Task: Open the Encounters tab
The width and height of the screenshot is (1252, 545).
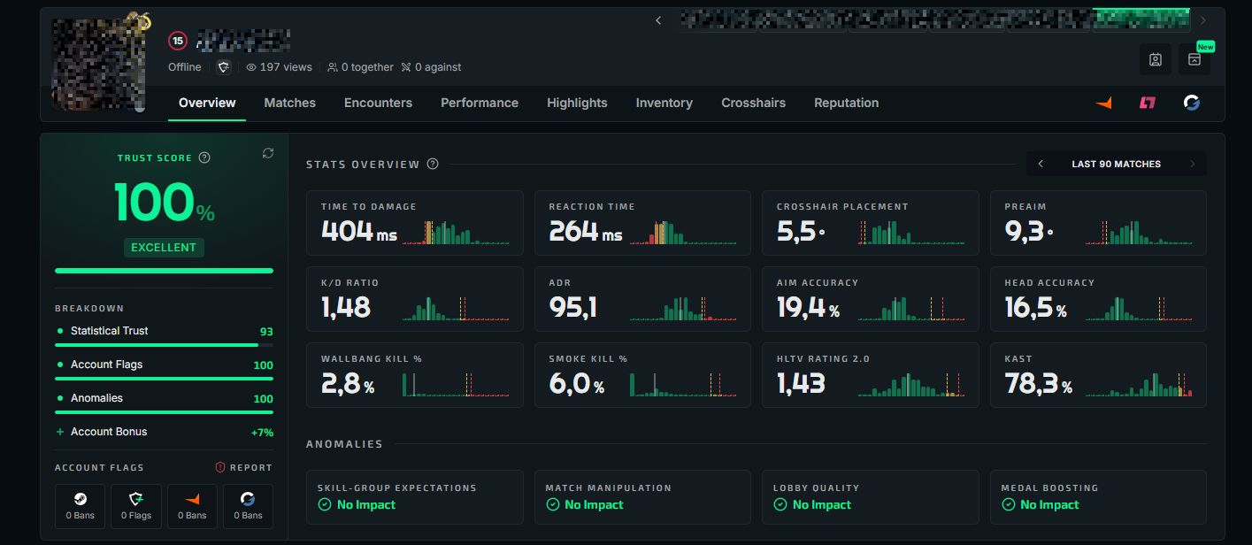Action: tap(378, 103)
